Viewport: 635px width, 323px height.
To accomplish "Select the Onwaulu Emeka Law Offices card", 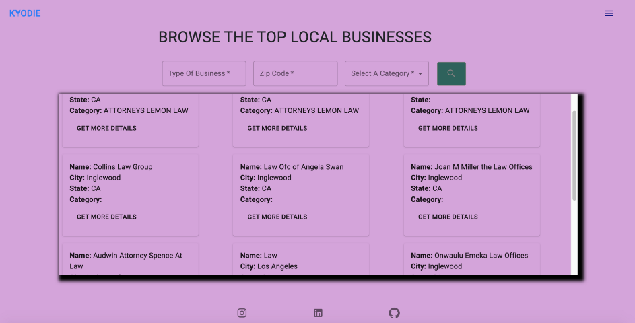I will (471, 261).
